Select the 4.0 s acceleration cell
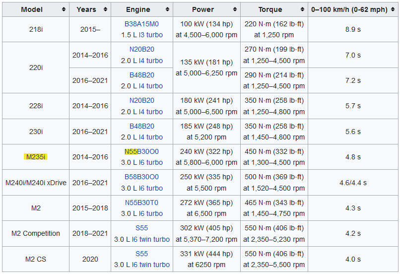 (x=353, y=259)
